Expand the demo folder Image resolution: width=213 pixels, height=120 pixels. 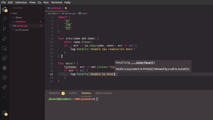coord(13,17)
